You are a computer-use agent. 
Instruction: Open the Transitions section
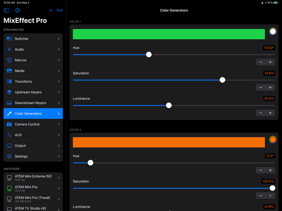pyautogui.click(x=33, y=82)
